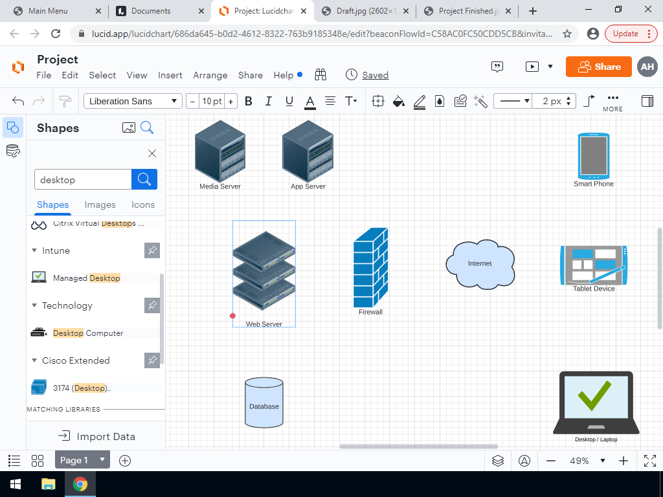663x497 pixels.
Task: Select the paint format roller icon
Action: [x=65, y=101]
